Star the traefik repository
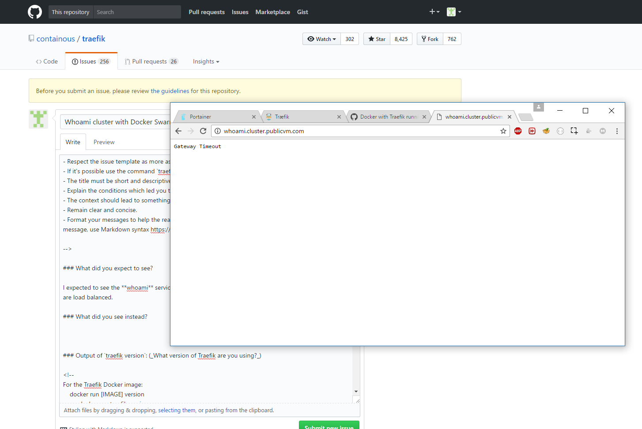 [x=377, y=39]
